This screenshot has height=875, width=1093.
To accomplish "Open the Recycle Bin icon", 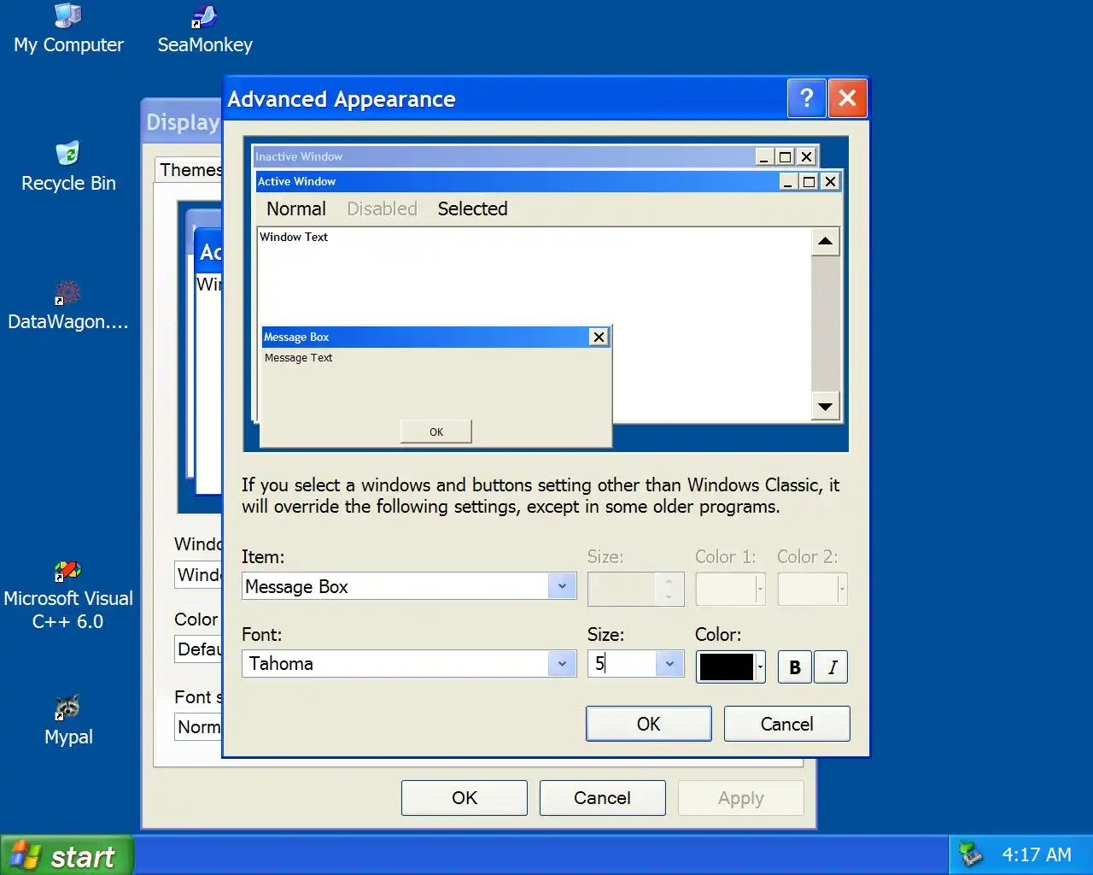I will click(x=68, y=167).
